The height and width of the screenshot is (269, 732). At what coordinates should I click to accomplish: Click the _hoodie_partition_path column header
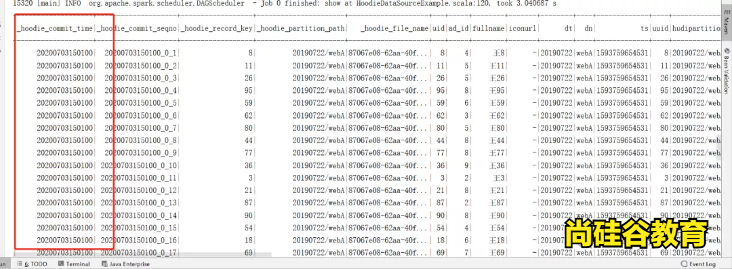coord(301,28)
